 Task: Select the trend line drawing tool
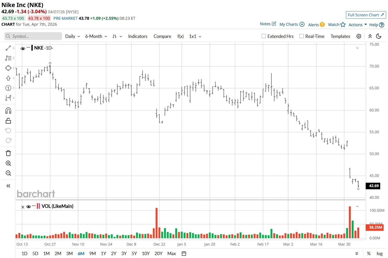point(8,48)
